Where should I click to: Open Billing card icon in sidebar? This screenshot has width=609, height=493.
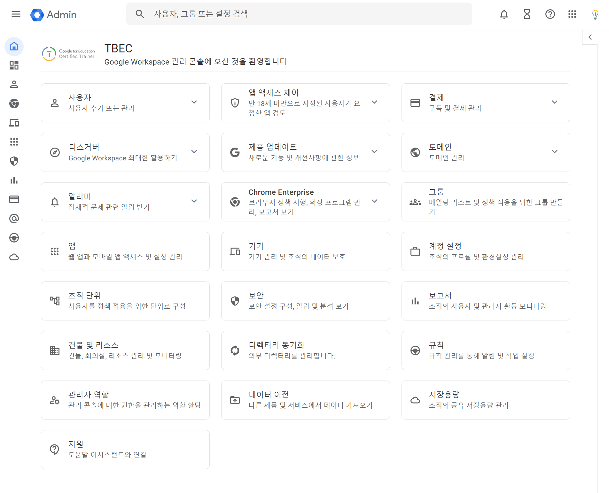(x=14, y=199)
